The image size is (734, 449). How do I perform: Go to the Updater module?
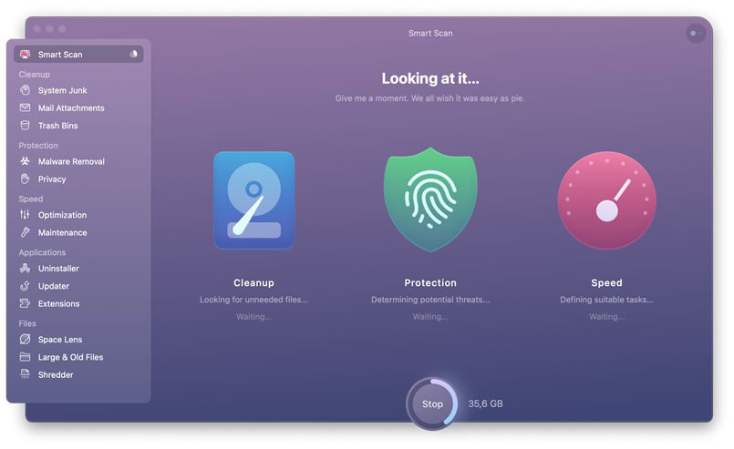78,286
